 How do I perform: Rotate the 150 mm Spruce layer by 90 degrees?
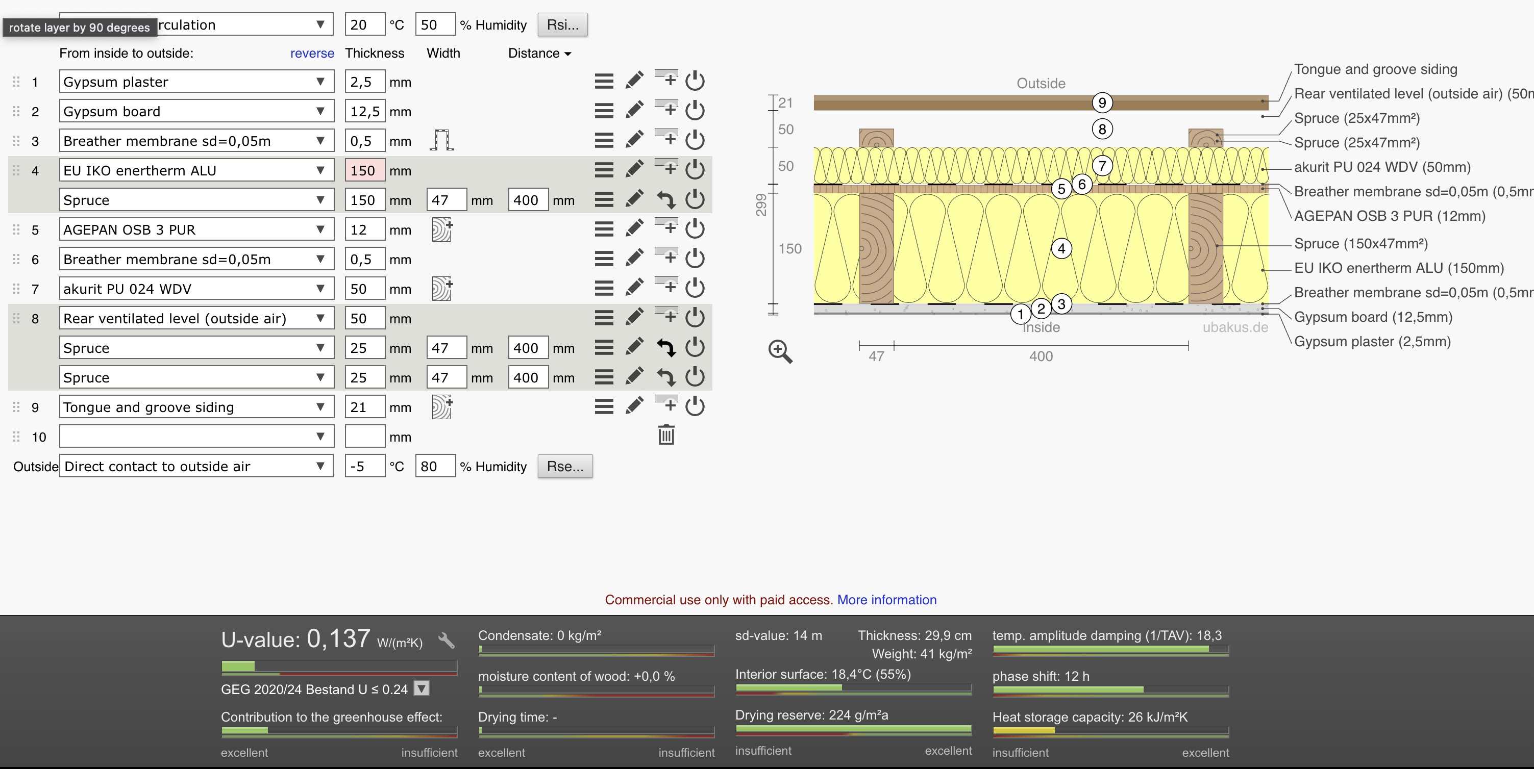[666, 199]
